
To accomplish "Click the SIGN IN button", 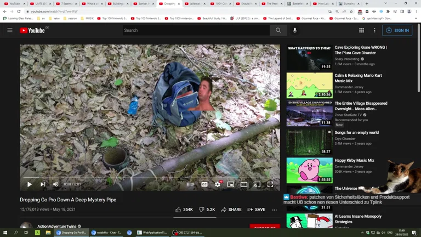I will pyautogui.click(x=397, y=30).
